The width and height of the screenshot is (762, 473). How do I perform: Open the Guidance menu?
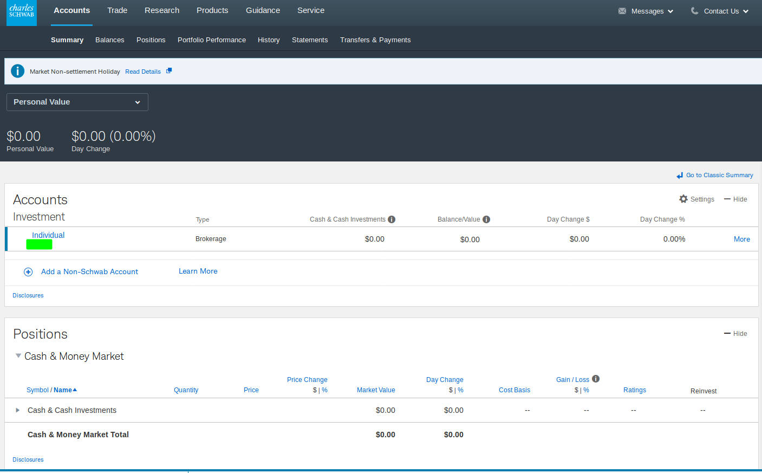point(263,10)
